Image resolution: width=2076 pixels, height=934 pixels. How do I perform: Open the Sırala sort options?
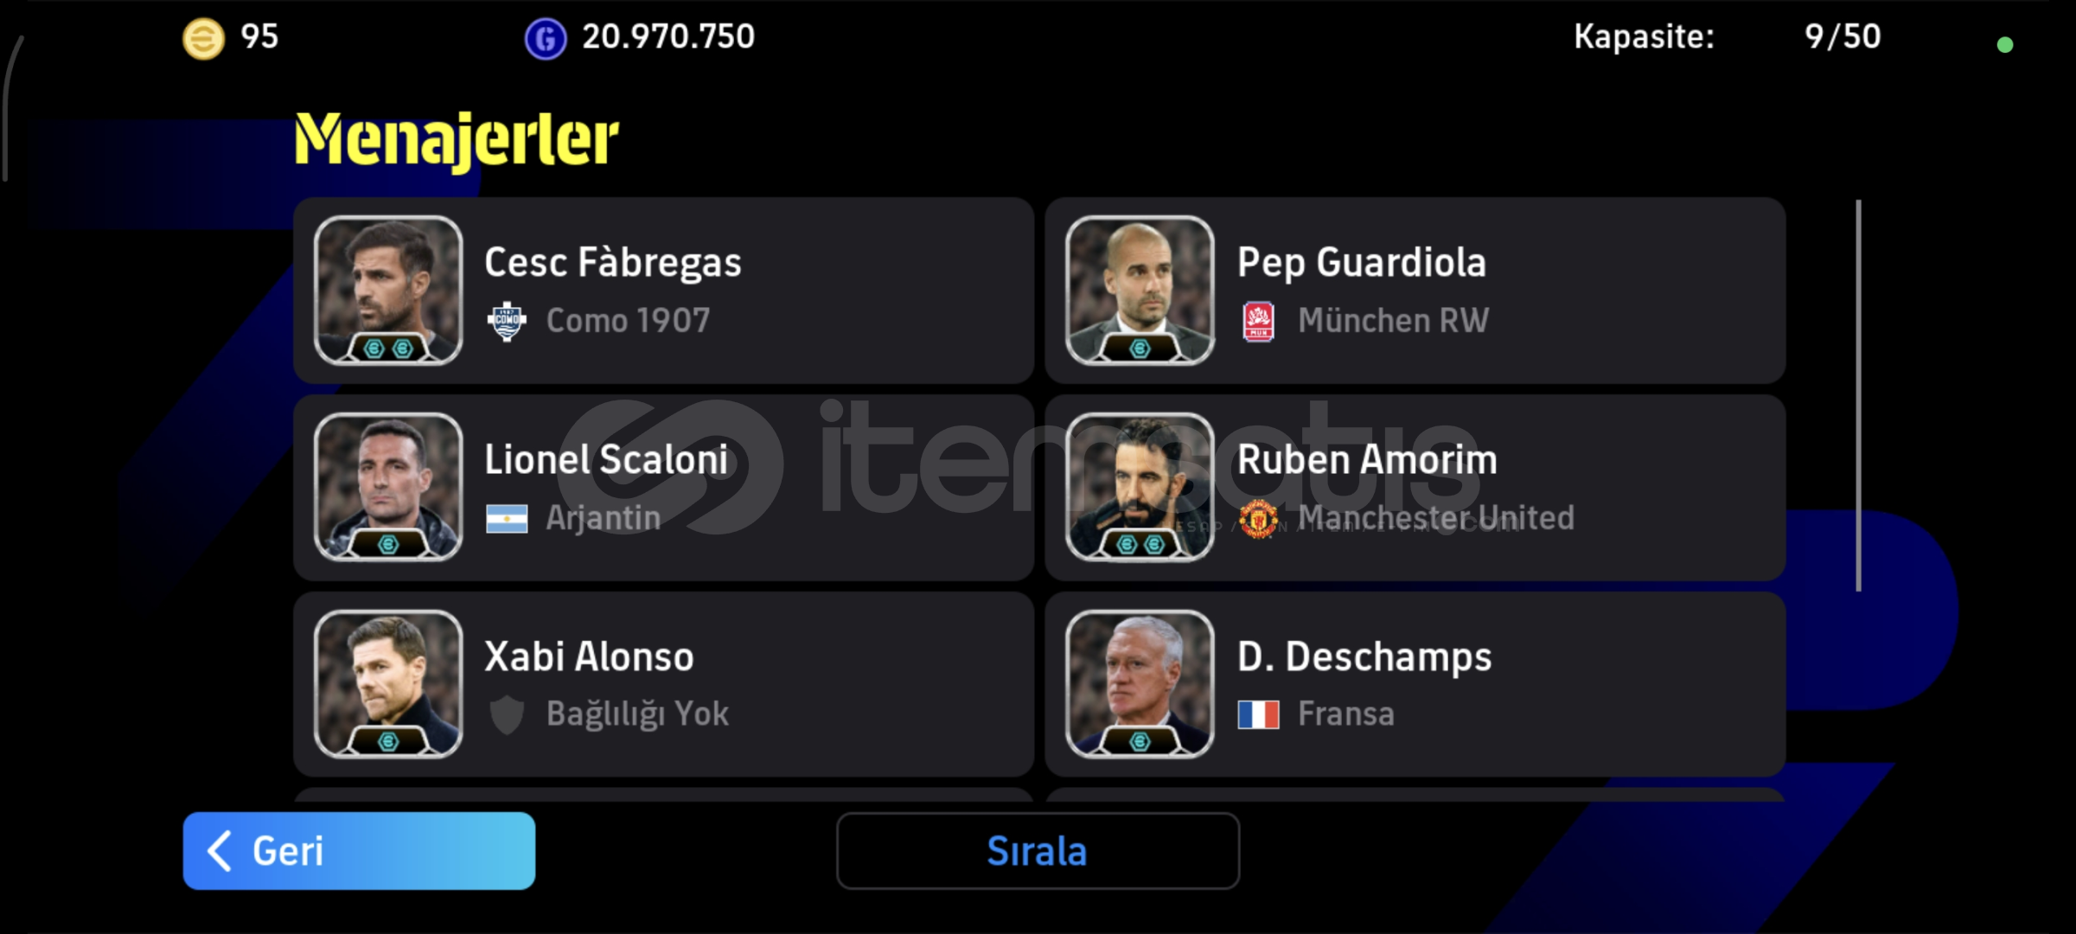[1038, 851]
